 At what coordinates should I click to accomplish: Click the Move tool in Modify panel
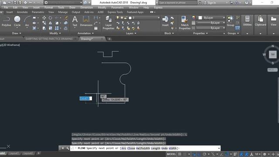[44, 18]
